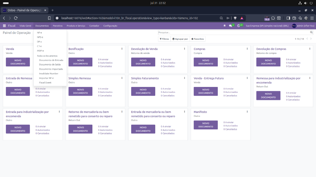This screenshot has height=177, width=316.
Task: Go to previous page of records
Action: (x=307, y=39)
